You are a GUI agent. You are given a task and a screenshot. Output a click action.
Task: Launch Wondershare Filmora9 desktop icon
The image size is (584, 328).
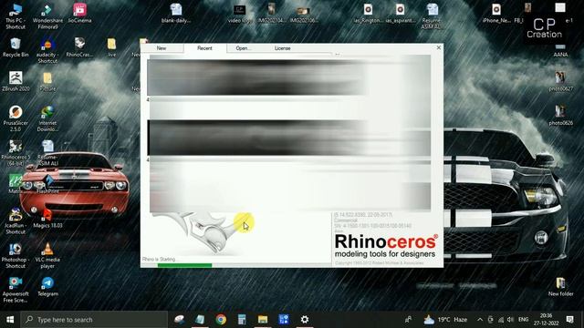pyautogui.click(x=47, y=16)
